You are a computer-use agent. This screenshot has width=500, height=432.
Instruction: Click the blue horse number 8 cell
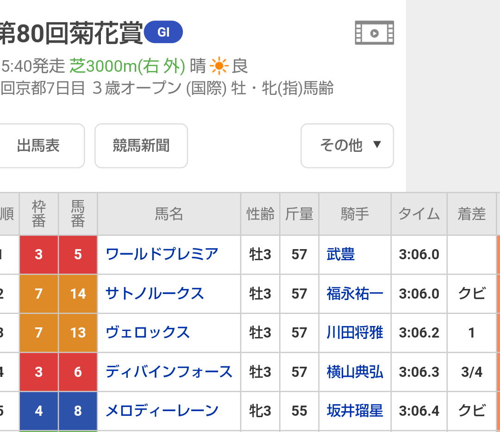[x=78, y=411]
